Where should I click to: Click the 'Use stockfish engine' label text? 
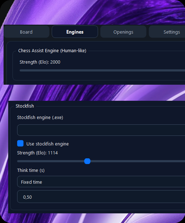tap(47, 144)
